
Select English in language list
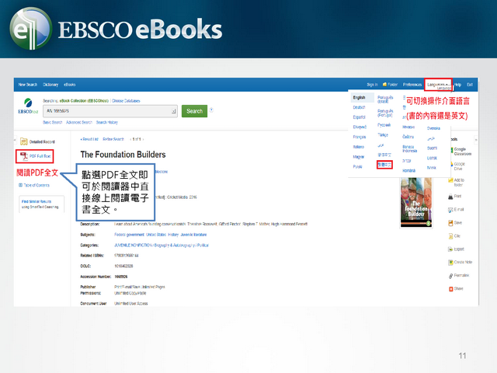(359, 98)
